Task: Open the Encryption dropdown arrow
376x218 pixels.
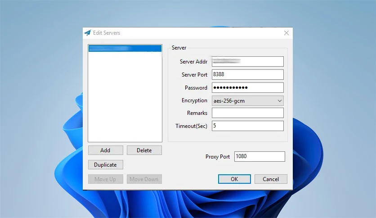Action: coord(279,101)
